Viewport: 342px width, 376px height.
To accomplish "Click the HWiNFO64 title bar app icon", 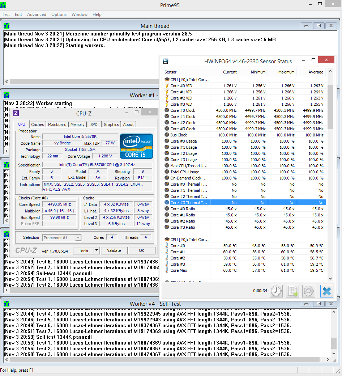I will click(166, 61).
